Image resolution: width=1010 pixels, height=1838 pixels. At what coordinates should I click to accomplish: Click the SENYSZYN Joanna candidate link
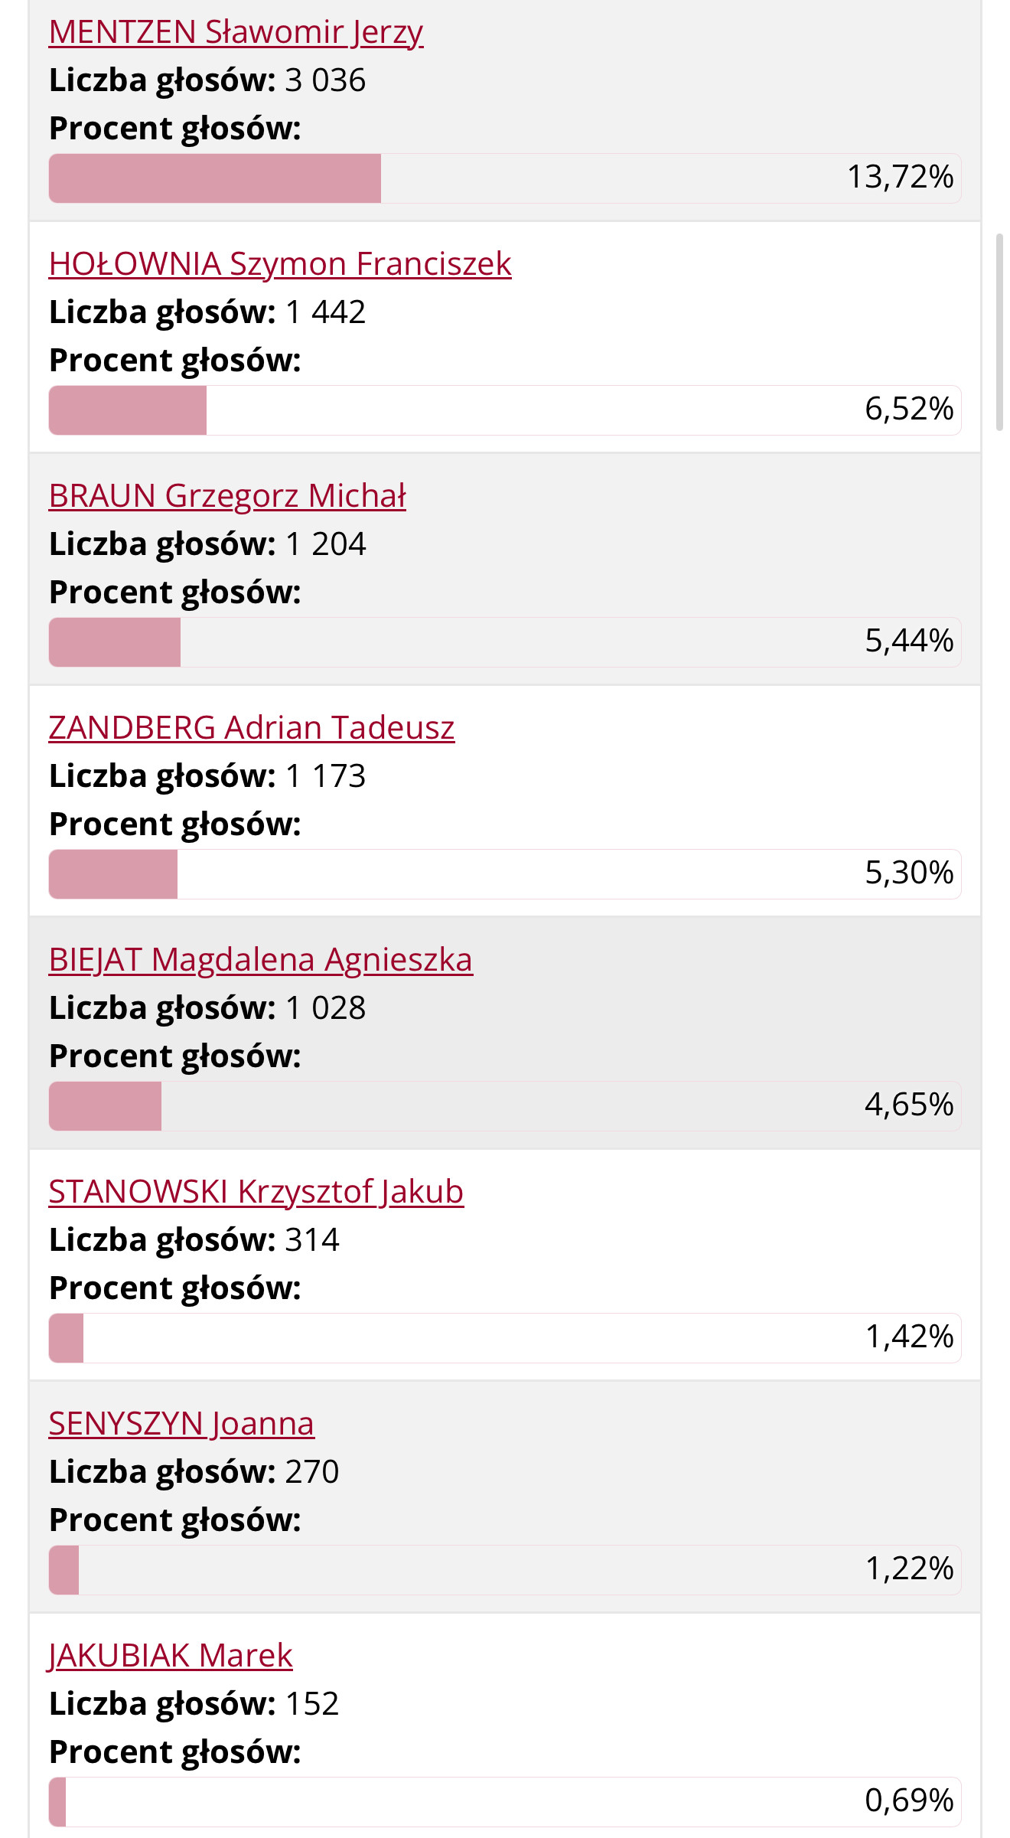click(x=181, y=1424)
